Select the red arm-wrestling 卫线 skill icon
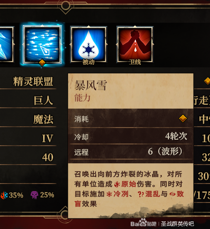The image size is (210, 229). coord(135,45)
